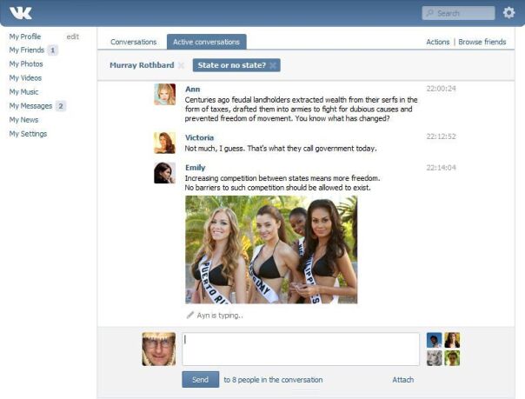The image size is (525, 399).
Task: Click Browse friends link
Action: (482, 42)
